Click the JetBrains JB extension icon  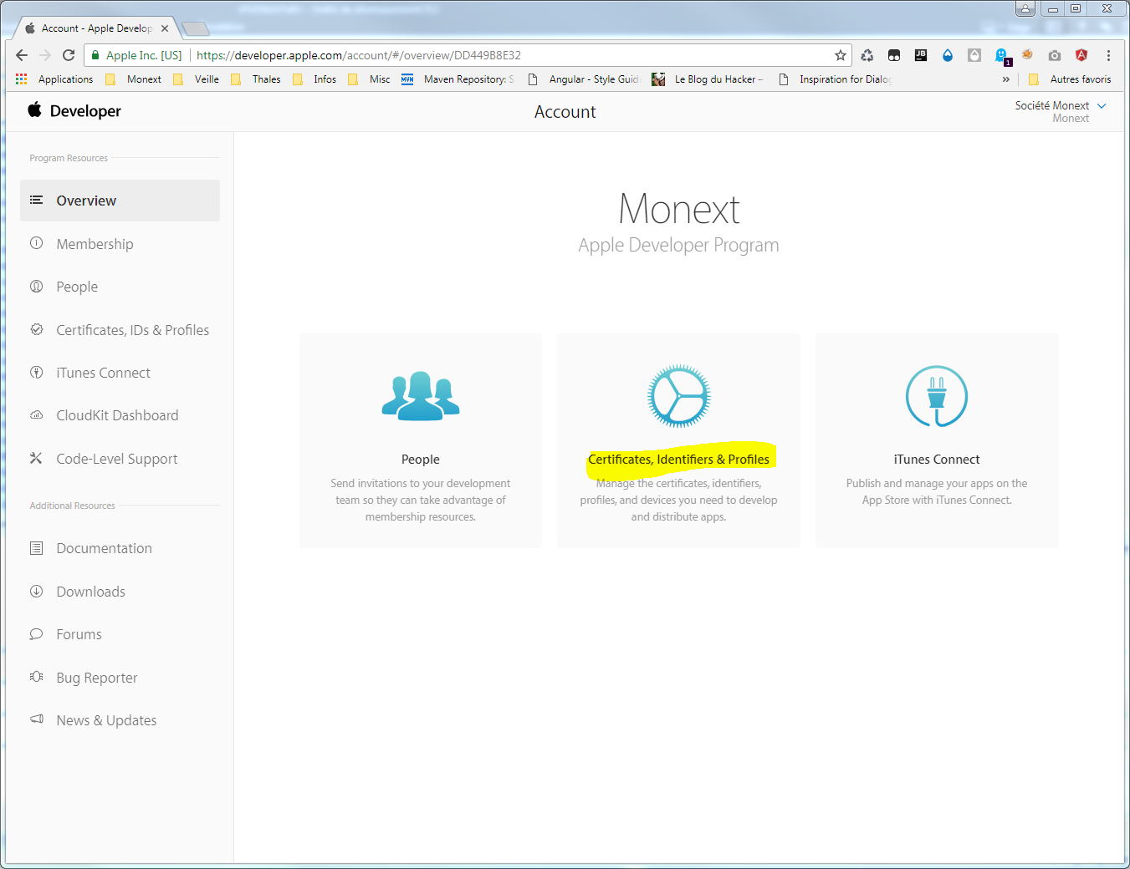[921, 55]
